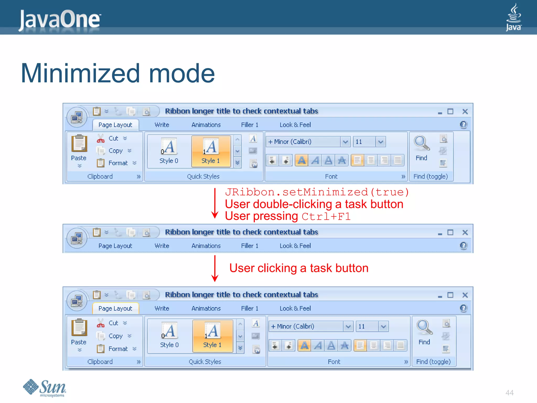537x403 pixels.
Task: Click Cut scissors icon in bottom ribbon
Action: pyautogui.click(x=101, y=323)
